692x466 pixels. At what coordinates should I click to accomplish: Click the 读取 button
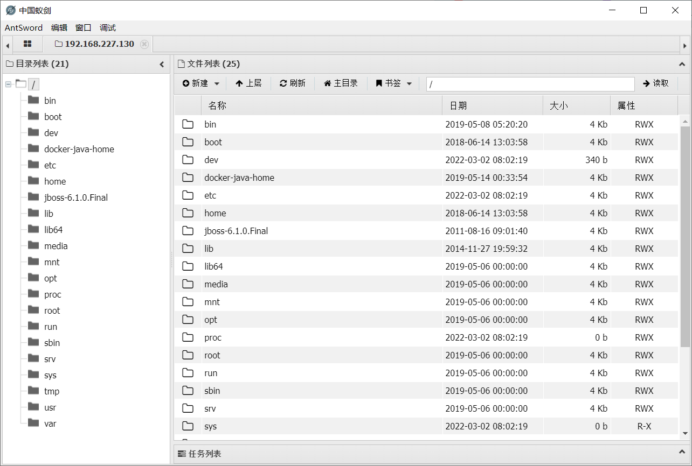[656, 83]
